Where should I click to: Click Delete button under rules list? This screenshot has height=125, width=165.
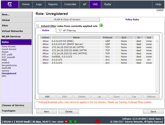(x=82, y=97)
